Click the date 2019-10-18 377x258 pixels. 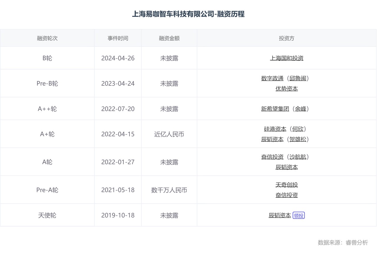tap(118, 215)
